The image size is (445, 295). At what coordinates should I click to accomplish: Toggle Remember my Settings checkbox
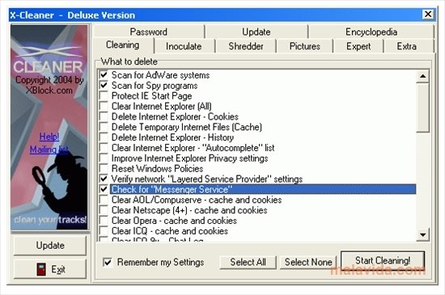tap(108, 262)
